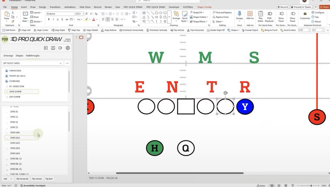Open the font size 20.3 dropdown
330x187 pixels.
point(82,14)
